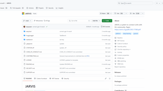Open the .gitignore file
Viewport: 163px width, 91px height.
coord(29,44)
